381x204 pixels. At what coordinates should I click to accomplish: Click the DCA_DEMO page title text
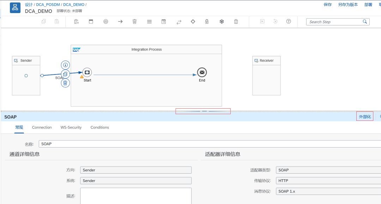[x=38, y=11]
